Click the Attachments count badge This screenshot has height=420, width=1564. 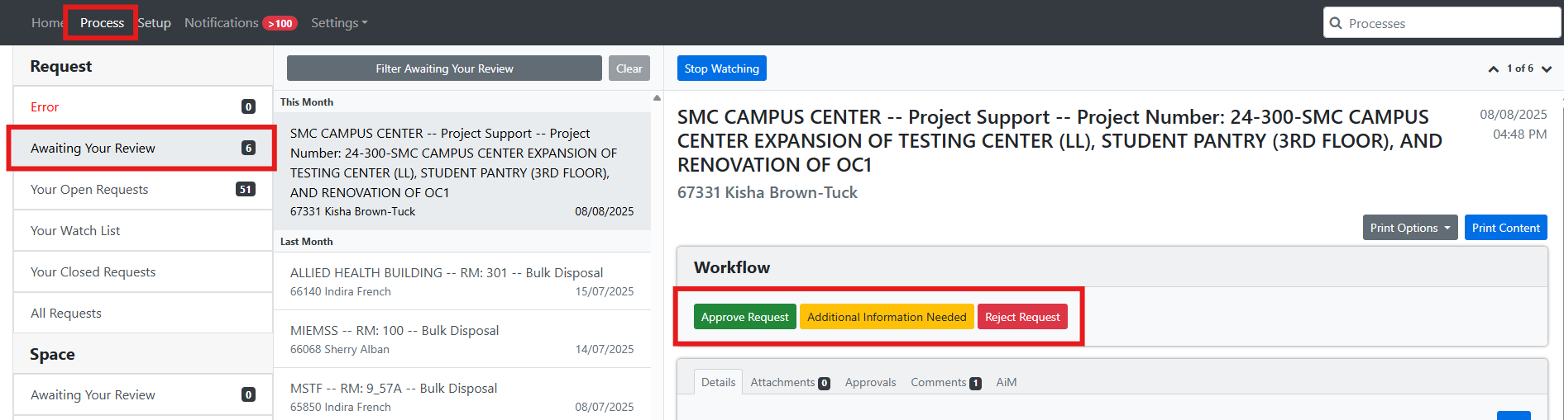[x=824, y=383]
